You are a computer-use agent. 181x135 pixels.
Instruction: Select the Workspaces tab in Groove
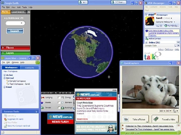11,67
